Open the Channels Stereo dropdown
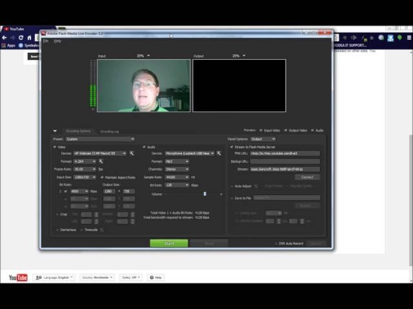This screenshot has width=413, height=309. point(177,169)
